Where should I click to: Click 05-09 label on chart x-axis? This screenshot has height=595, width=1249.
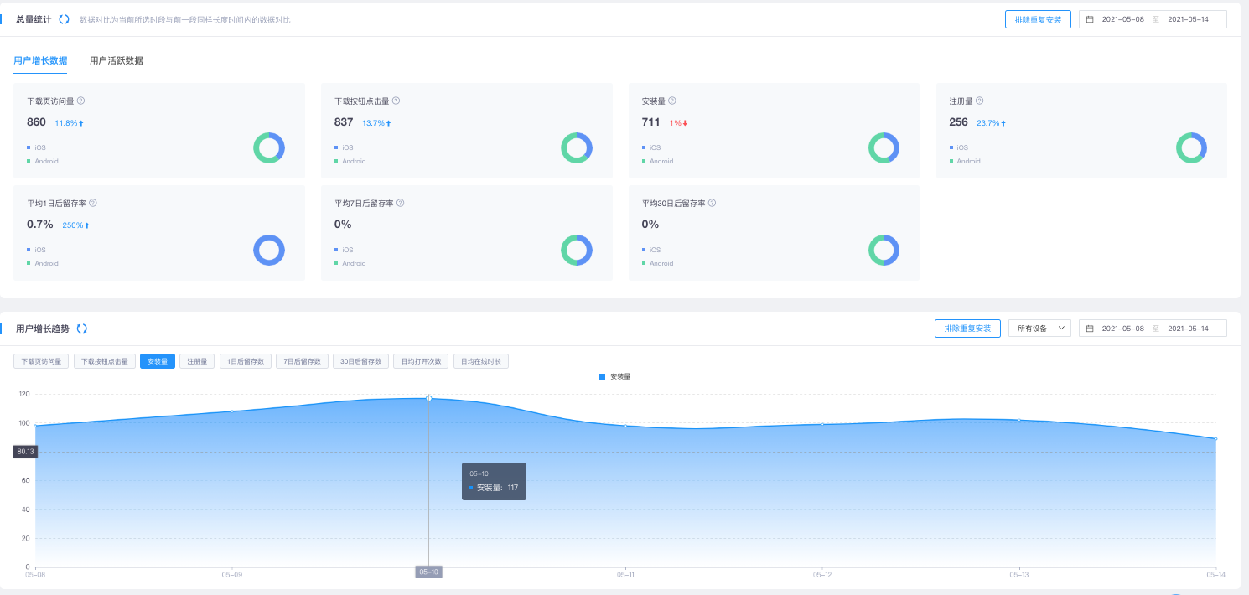232,575
